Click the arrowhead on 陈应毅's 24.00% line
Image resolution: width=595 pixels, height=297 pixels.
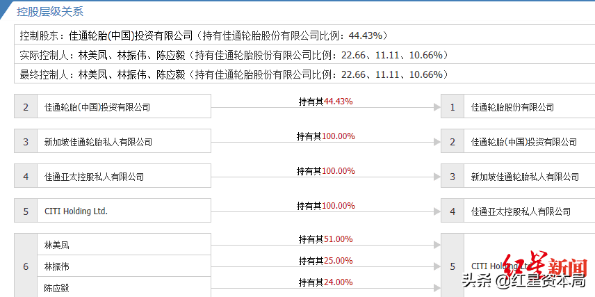[437, 287]
